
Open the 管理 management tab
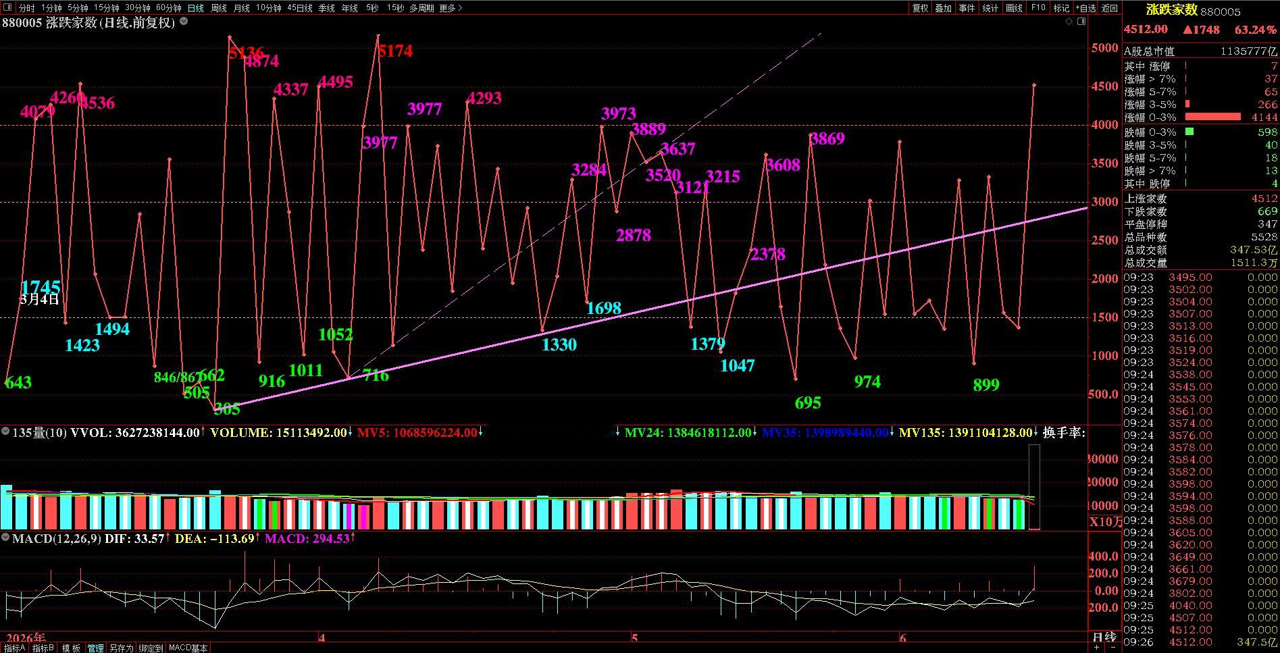tap(95, 648)
